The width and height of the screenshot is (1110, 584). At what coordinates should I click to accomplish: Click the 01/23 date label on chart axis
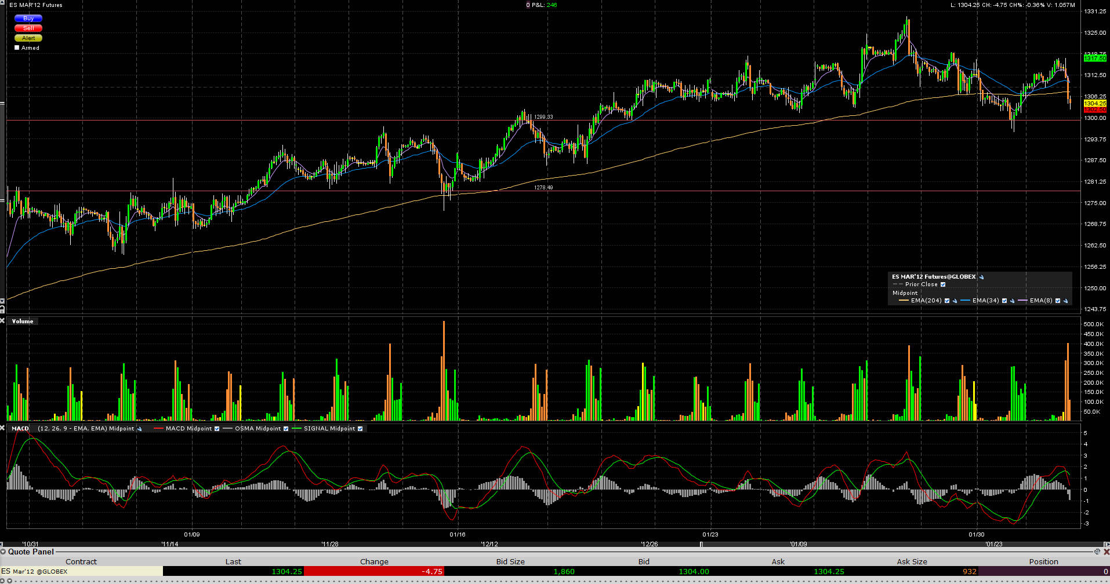coord(710,535)
